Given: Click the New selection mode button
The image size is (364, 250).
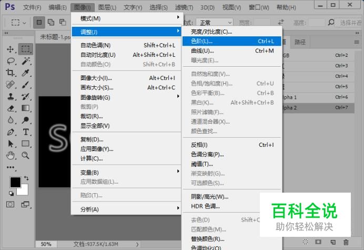Looking at the screenshot, I should click(39, 22).
